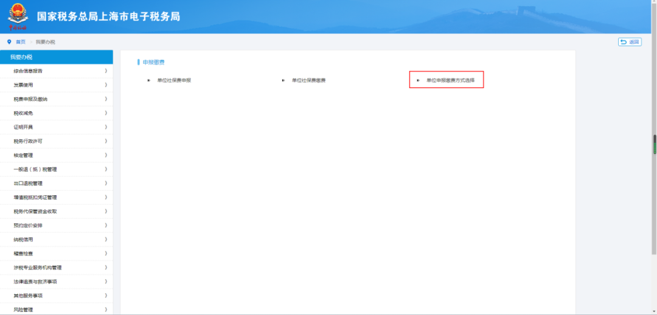Expand 税收减免 chevron in sidebar
The image size is (657, 315).
pyautogui.click(x=106, y=113)
